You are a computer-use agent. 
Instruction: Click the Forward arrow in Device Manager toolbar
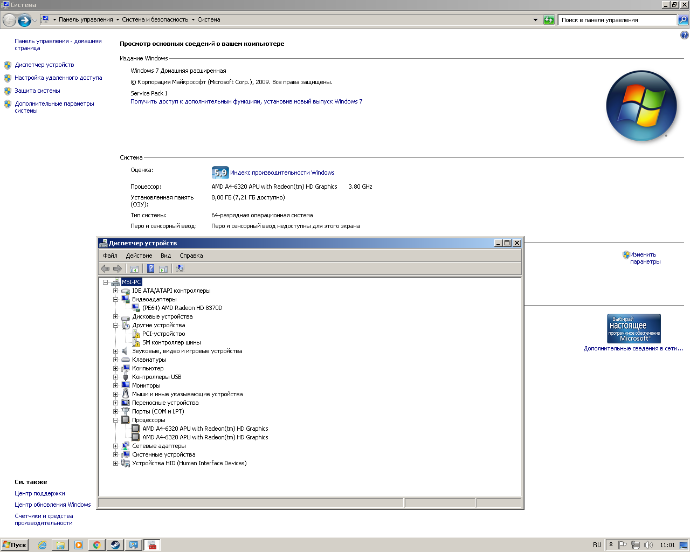coord(117,268)
